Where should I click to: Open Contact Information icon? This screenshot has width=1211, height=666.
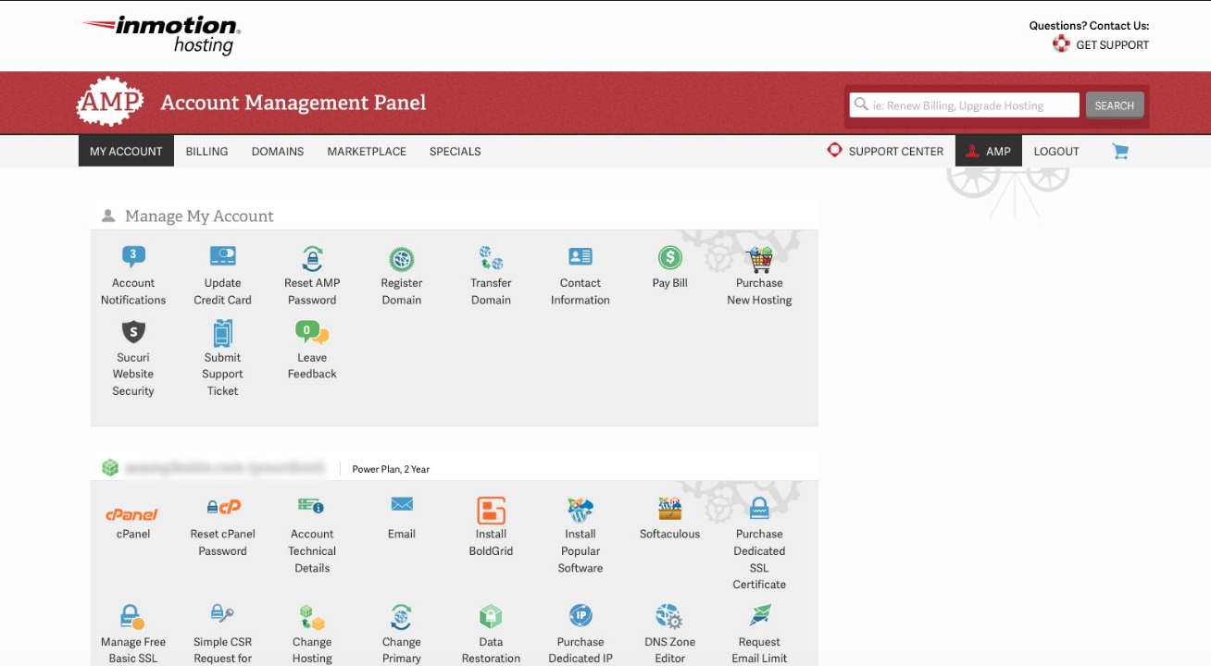coord(581,257)
